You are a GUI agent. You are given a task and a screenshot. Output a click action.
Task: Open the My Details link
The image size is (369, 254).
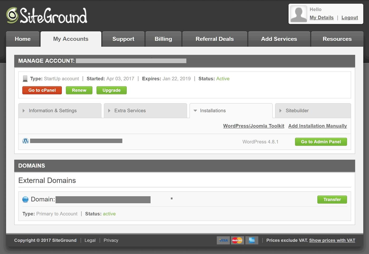click(322, 18)
